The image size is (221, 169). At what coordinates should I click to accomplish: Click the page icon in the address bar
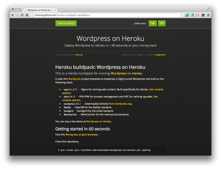pyautogui.click(x=32, y=15)
